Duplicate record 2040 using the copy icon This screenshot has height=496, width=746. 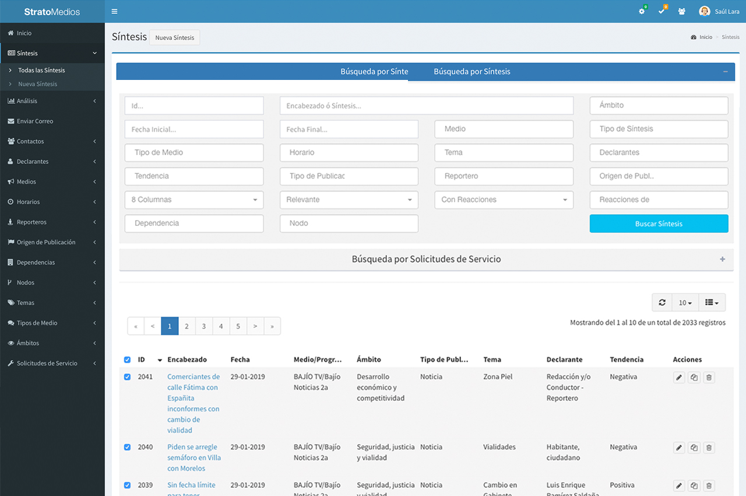click(x=694, y=447)
